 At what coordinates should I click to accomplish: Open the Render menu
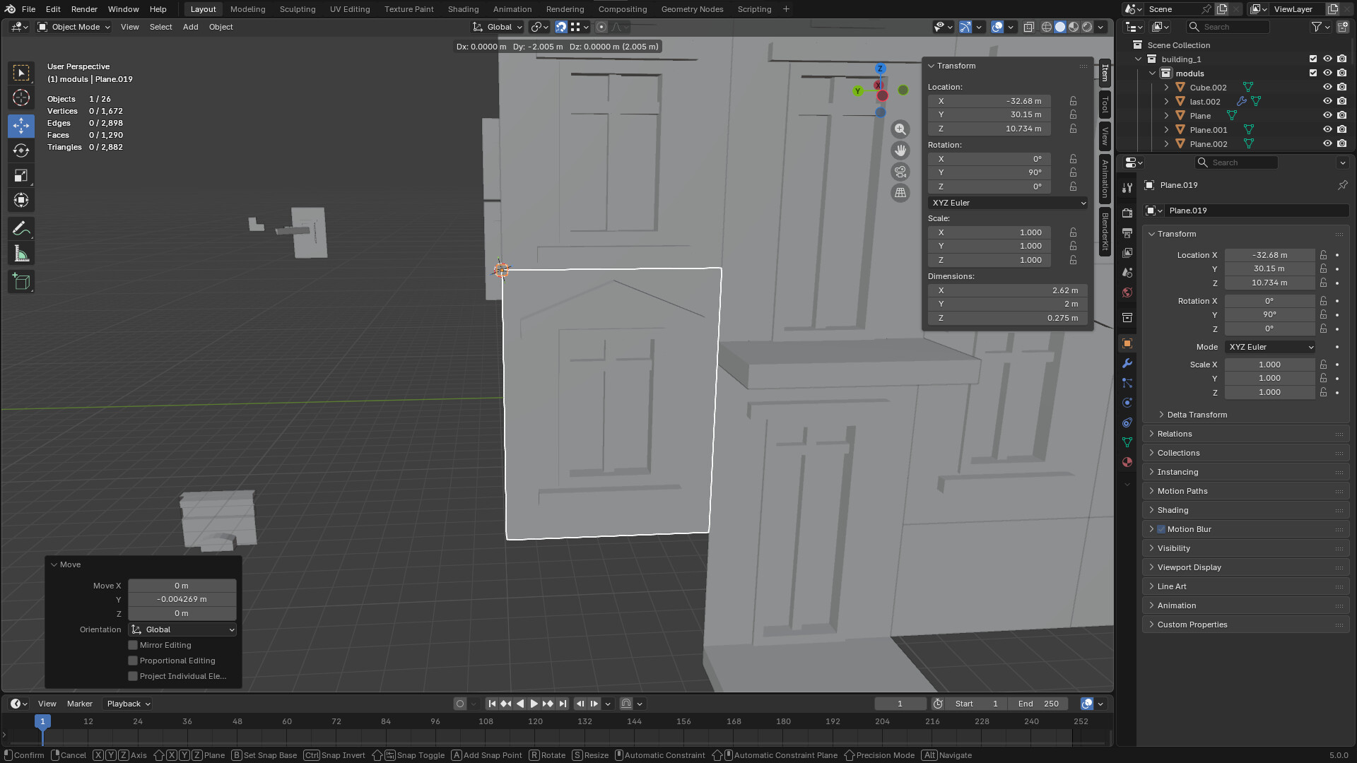coord(84,9)
